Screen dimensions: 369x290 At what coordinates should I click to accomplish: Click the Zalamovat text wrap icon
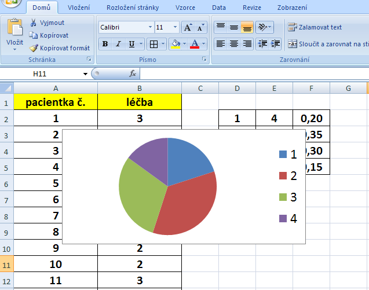pos(293,27)
